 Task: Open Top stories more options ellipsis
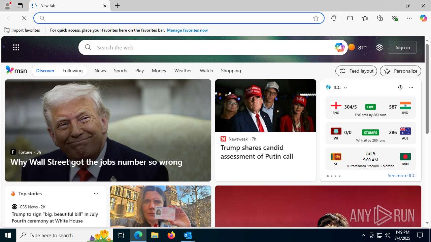pos(96,194)
